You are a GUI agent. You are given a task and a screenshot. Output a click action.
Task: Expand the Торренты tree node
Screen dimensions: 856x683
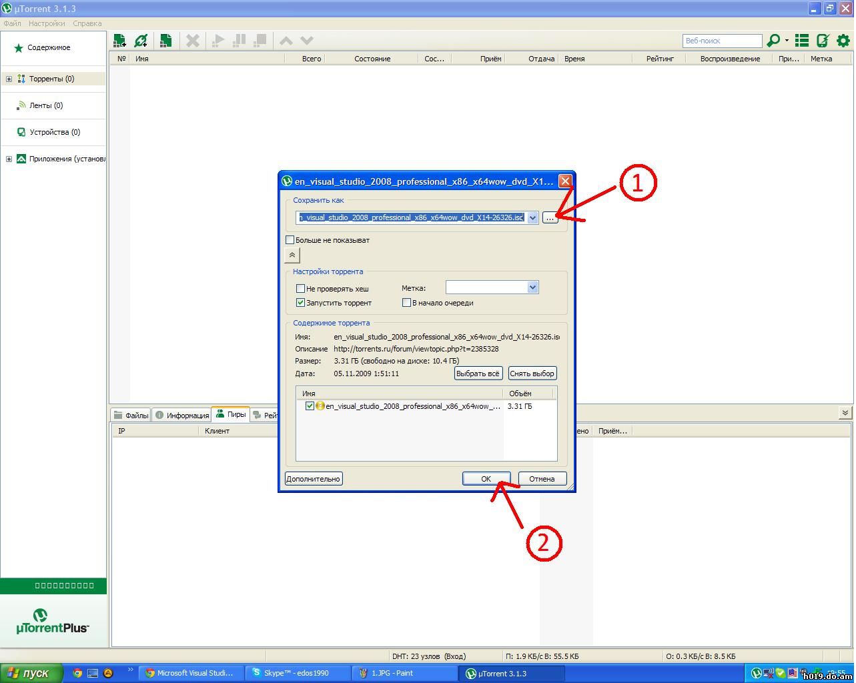pyautogui.click(x=9, y=79)
